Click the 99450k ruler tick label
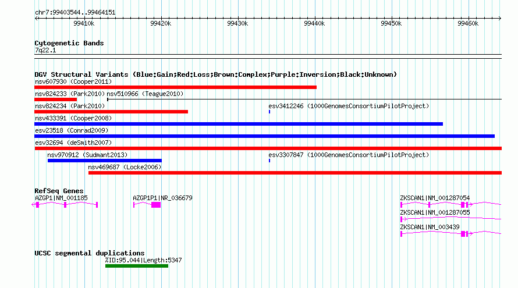Screen dimensions: 518x288 pyautogui.click(x=391, y=23)
